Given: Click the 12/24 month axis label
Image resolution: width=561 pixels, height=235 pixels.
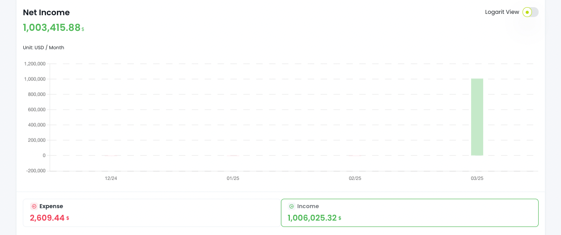Looking at the screenshot, I should 111,178.
